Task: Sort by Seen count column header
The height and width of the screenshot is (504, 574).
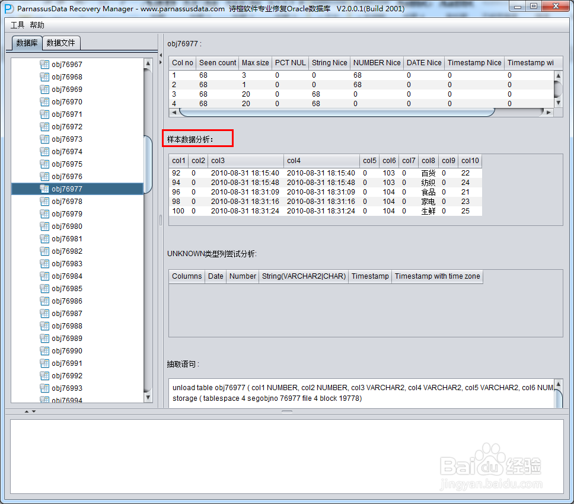Action: [x=218, y=63]
